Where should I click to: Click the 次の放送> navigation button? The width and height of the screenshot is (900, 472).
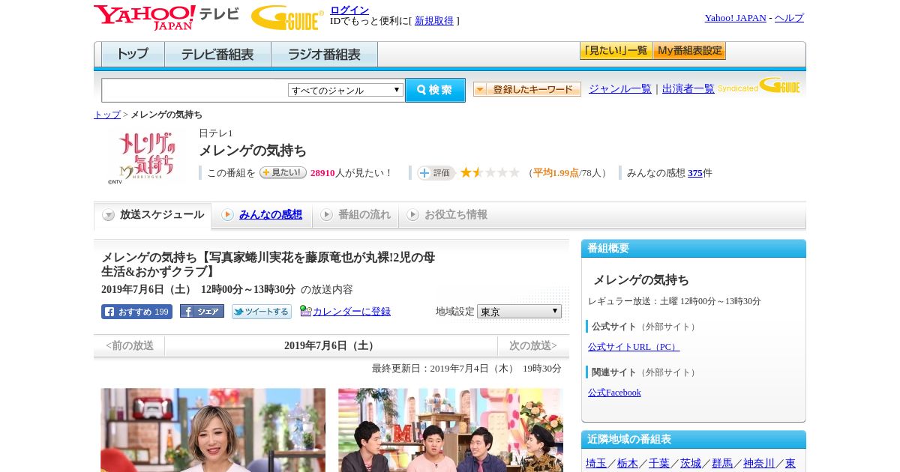pyautogui.click(x=533, y=346)
